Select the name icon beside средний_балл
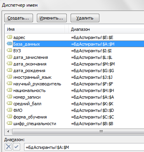Viewport: 144px width, 152px height. (x=9, y=104)
